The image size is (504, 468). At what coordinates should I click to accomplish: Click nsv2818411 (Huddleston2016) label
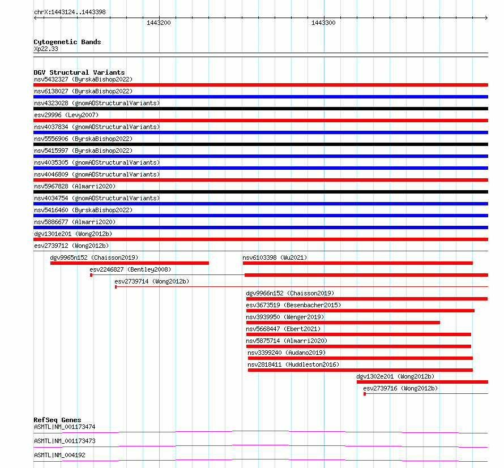tap(293, 364)
